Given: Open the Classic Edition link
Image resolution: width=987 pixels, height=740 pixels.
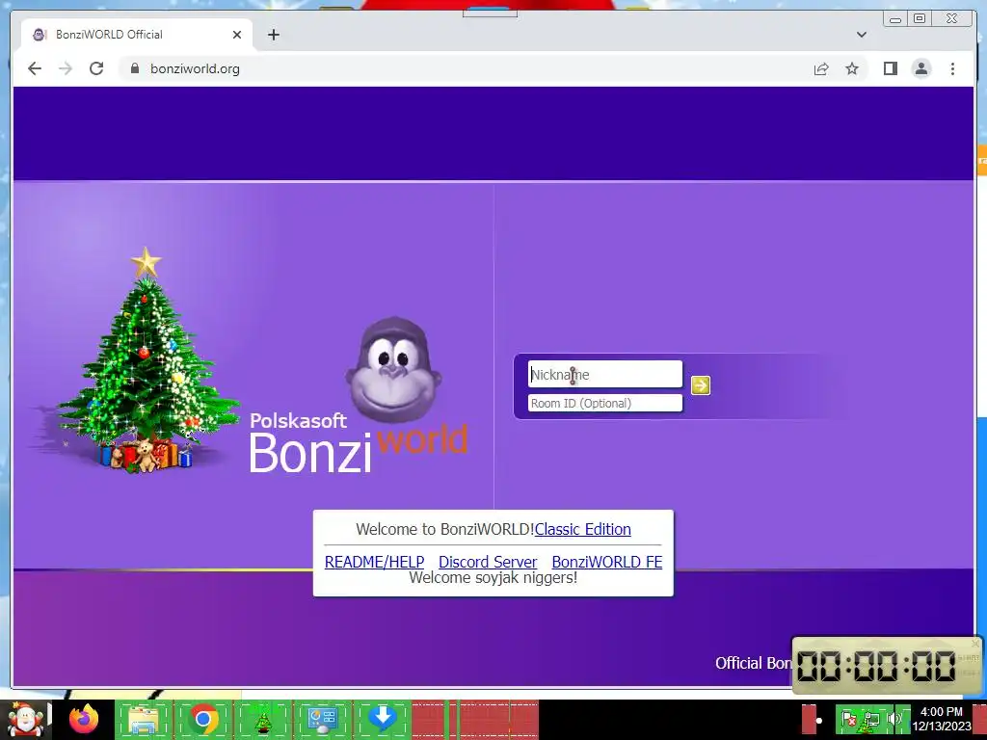Looking at the screenshot, I should click(583, 529).
